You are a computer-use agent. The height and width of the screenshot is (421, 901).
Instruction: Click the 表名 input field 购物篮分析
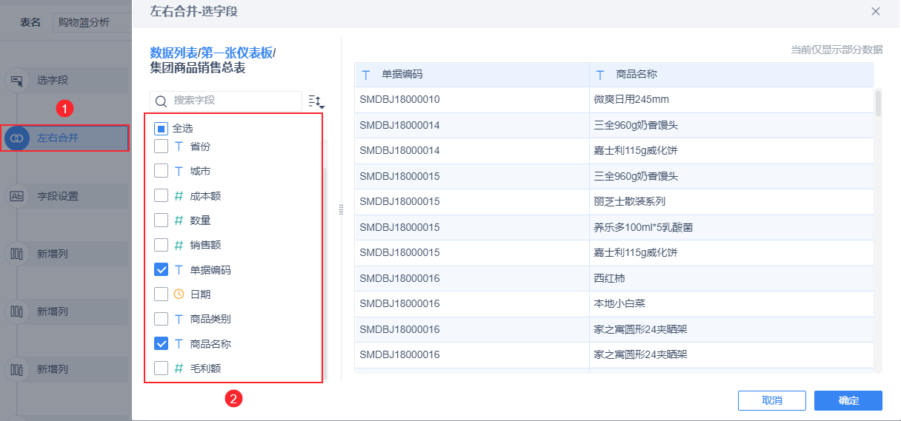91,22
